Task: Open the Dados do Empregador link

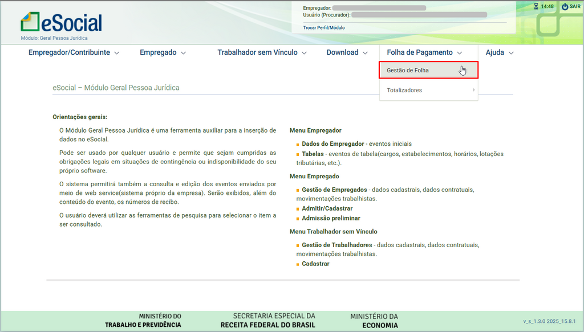Action: (x=333, y=144)
